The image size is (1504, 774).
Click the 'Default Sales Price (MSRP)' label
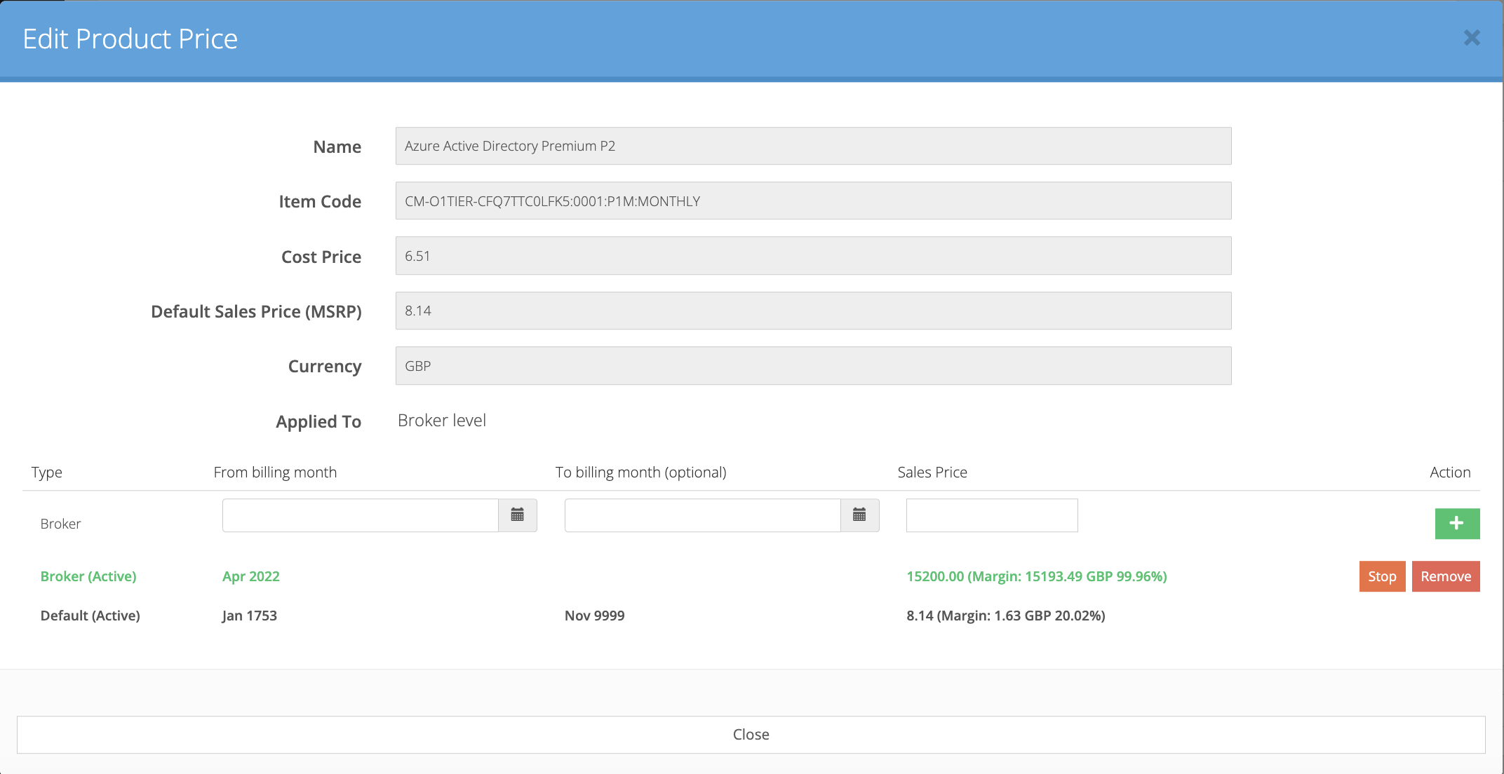point(256,311)
